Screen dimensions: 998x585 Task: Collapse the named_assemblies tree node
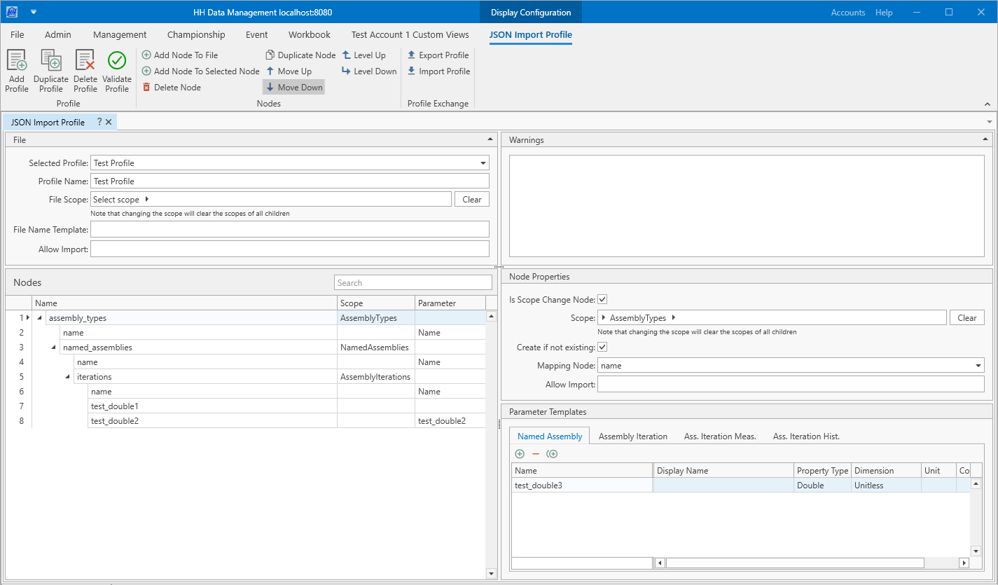coord(54,347)
